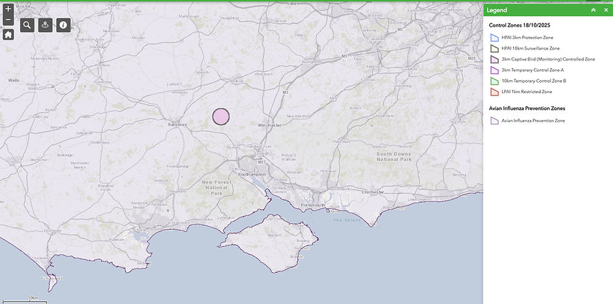The height and width of the screenshot is (304, 613).
Task: Zoom out of the map
Action: pyautogui.click(x=8, y=20)
